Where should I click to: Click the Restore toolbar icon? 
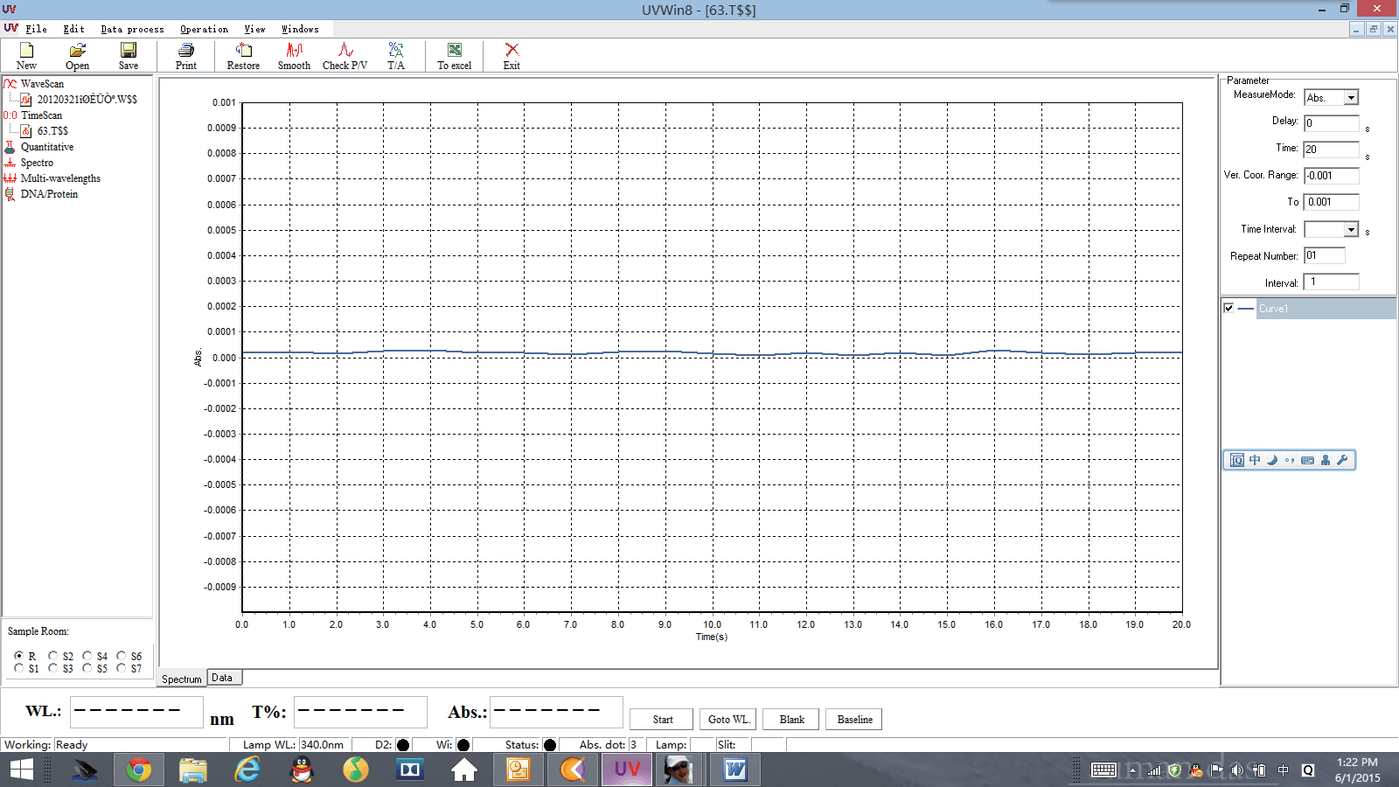(243, 56)
